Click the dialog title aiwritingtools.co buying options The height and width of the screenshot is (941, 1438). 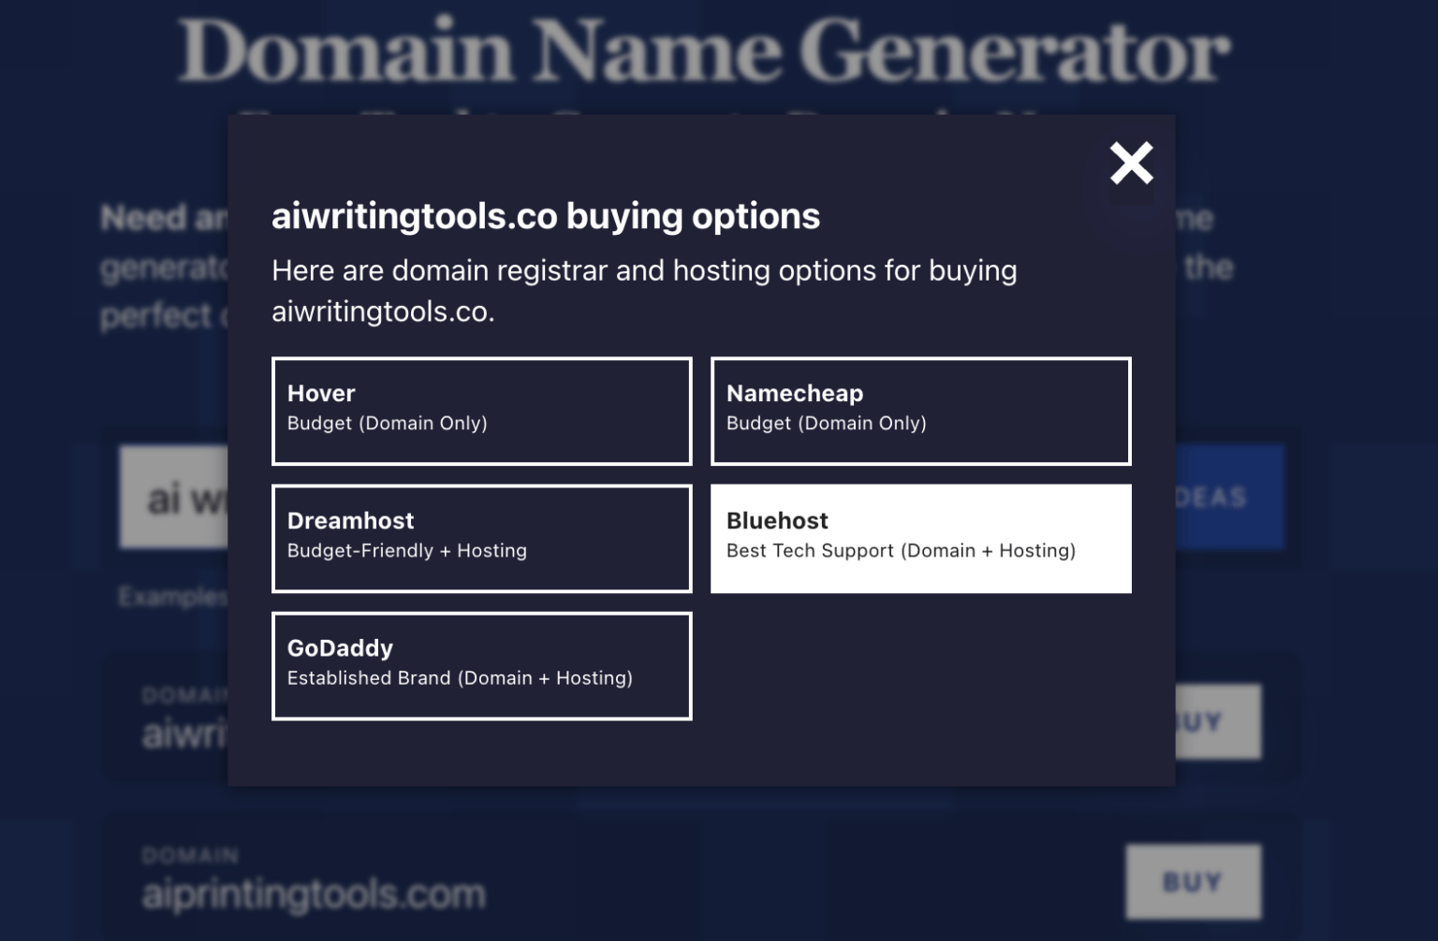tap(545, 216)
